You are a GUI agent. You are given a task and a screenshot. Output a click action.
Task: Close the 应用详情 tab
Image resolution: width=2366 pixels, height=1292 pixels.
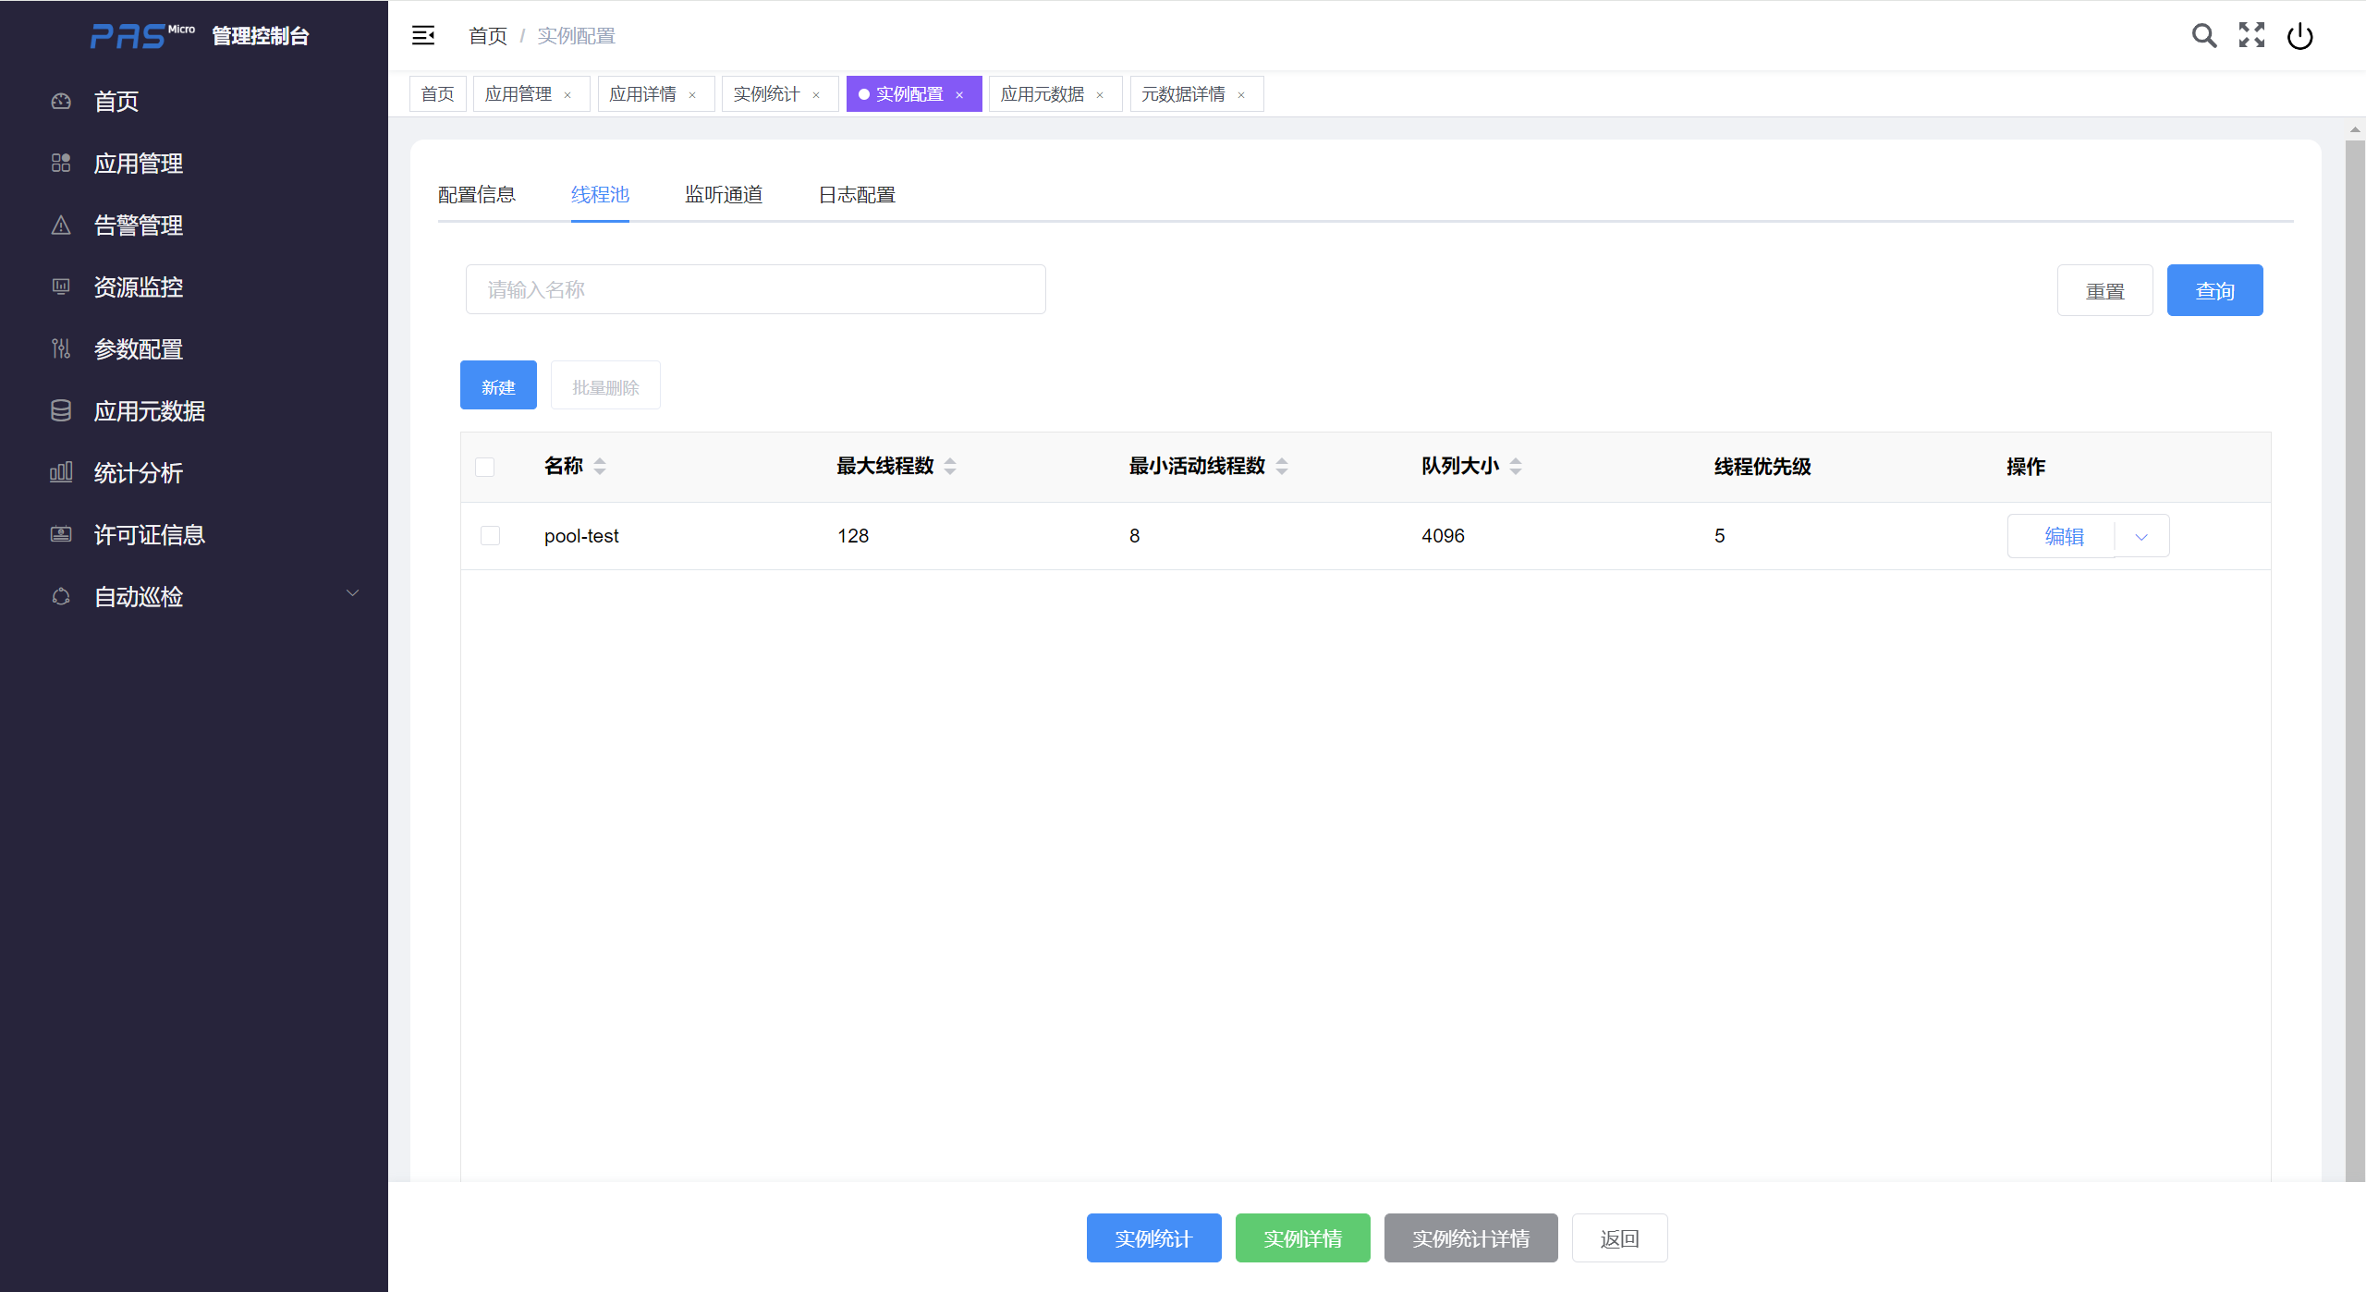pyautogui.click(x=692, y=95)
